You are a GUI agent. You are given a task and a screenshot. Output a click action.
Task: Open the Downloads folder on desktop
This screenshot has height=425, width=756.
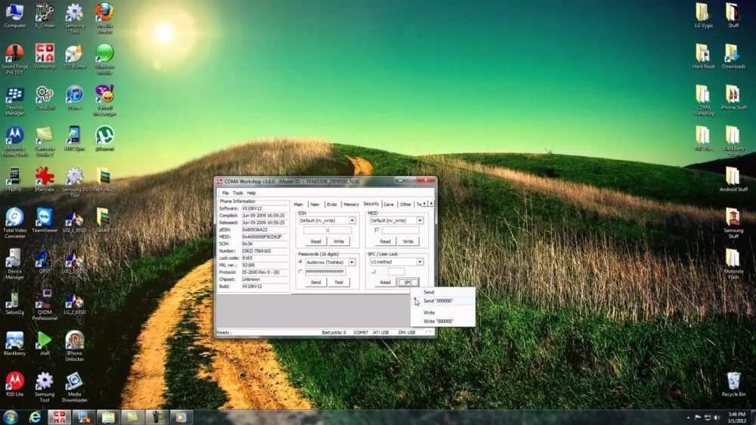pyautogui.click(x=733, y=57)
